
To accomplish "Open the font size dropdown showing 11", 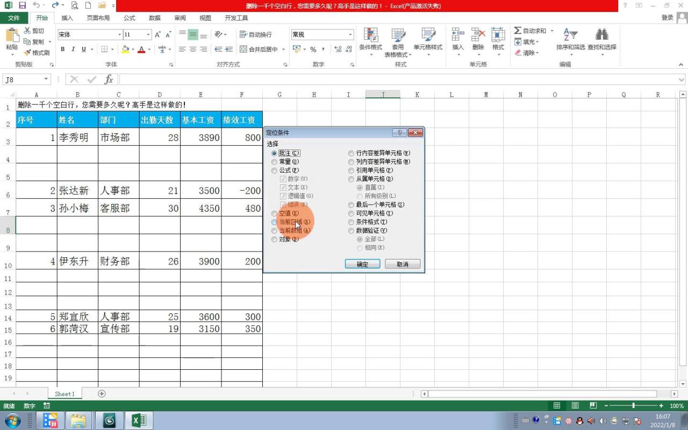I will pos(148,34).
